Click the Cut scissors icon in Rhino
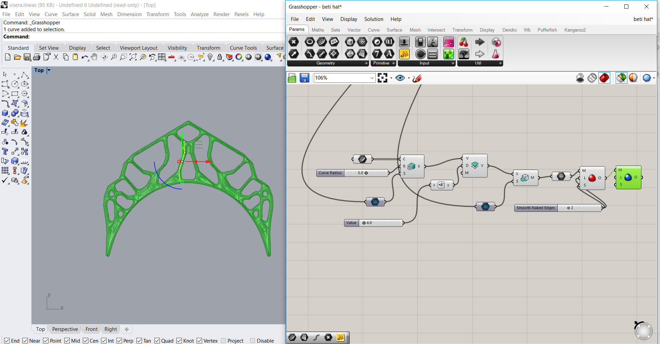Image resolution: width=660 pixels, height=344 pixels. 56,57
